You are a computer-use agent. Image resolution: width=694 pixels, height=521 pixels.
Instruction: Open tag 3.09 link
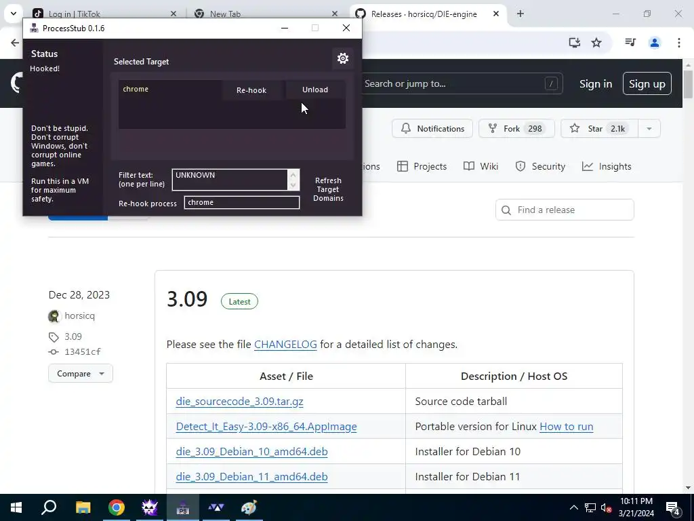(x=73, y=336)
